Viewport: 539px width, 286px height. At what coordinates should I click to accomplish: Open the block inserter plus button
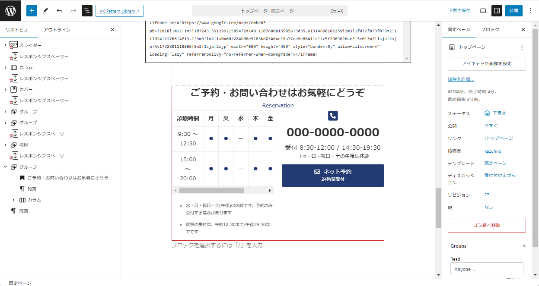(32, 11)
